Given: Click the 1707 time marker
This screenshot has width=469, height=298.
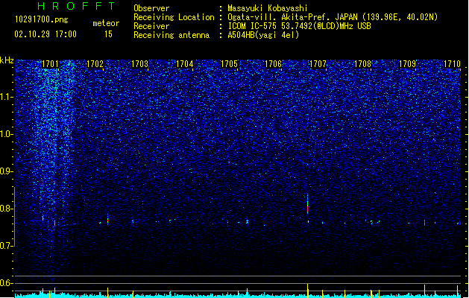Looking at the screenshot, I should tap(318, 64).
